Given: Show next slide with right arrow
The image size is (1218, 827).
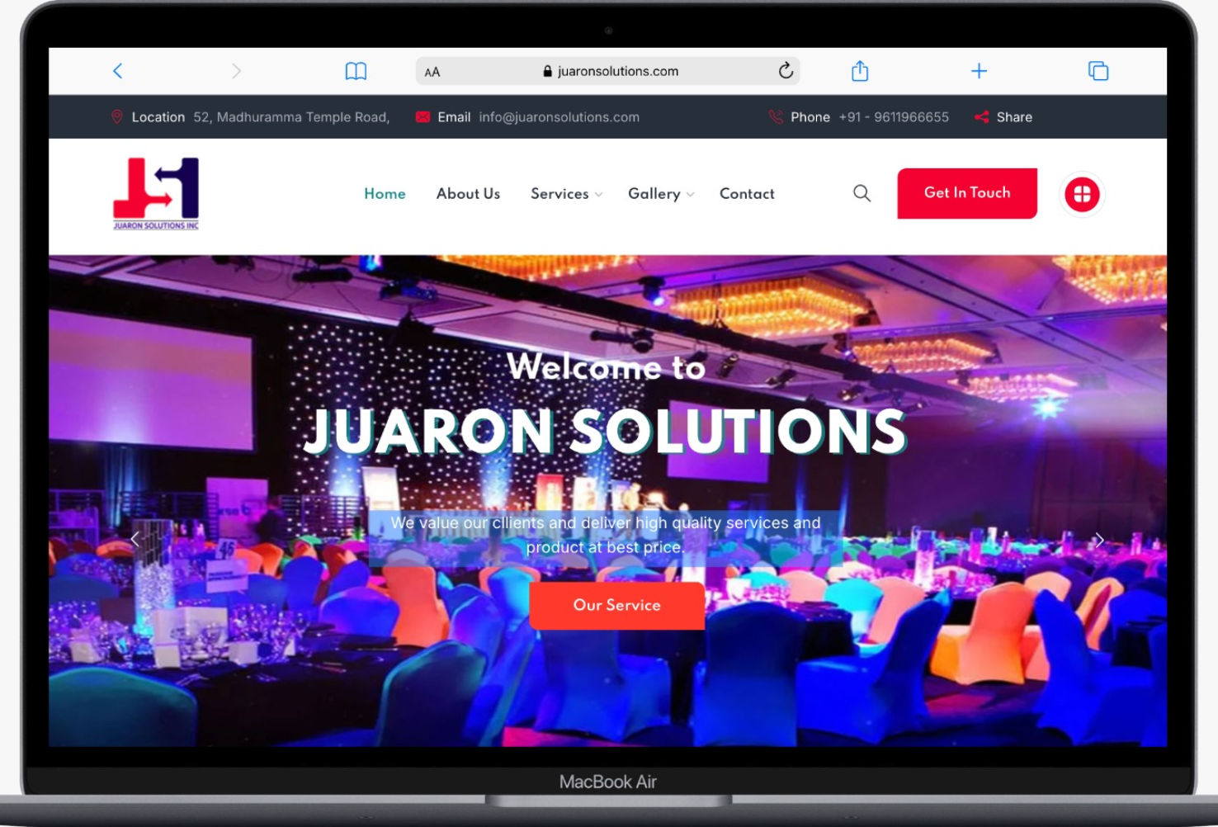Looking at the screenshot, I should pyautogui.click(x=1099, y=540).
